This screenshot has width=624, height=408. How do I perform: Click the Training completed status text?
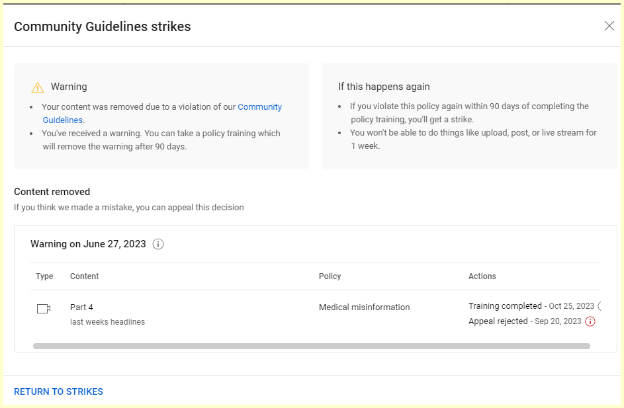pos(505,306)
